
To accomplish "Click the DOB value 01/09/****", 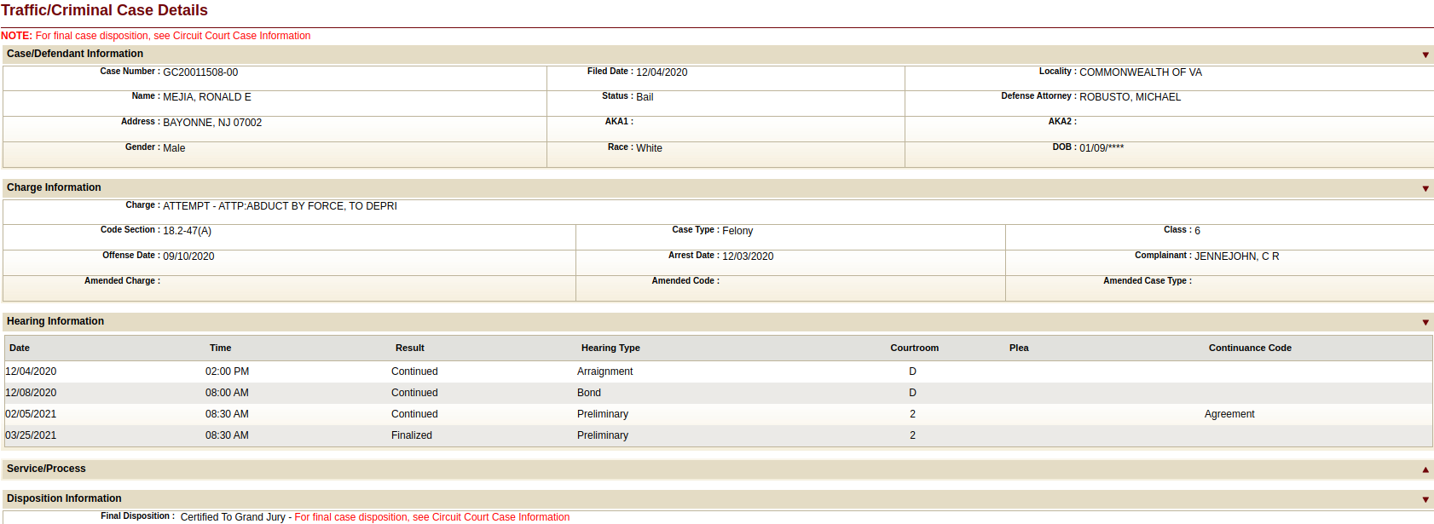I will click(1102, 148).
